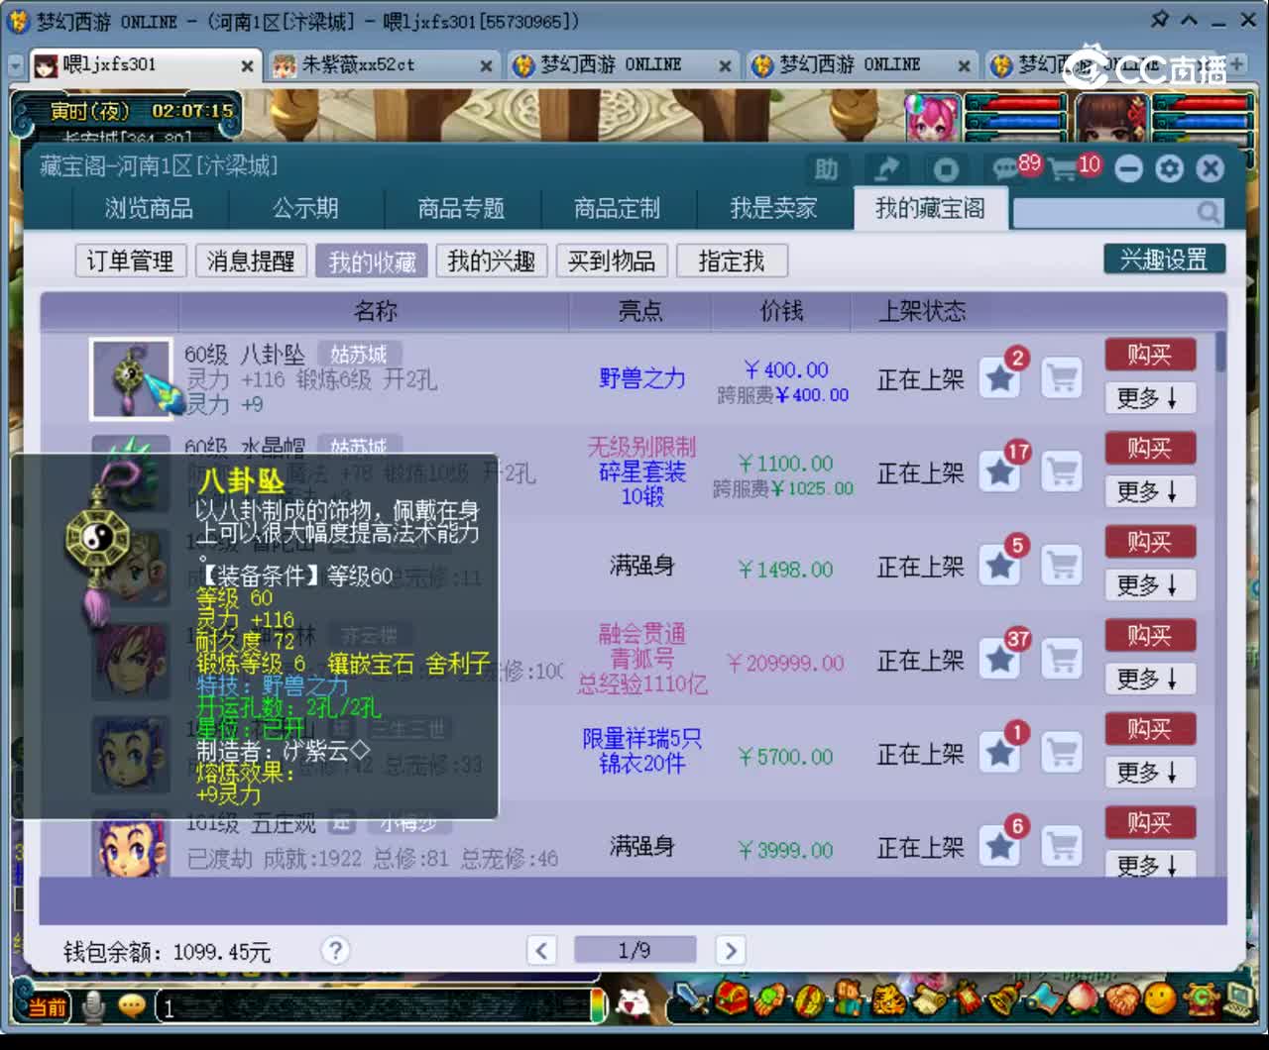Add 八卦坠 ¥400 item to cart
Viewport: 1269px width, 1050px height.
(1062, 378)
